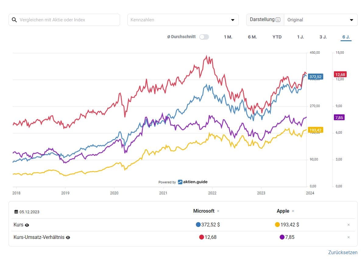361x263 pixels.
Task: Delete the Kurs row via its × icon
Action: point(348,225)
